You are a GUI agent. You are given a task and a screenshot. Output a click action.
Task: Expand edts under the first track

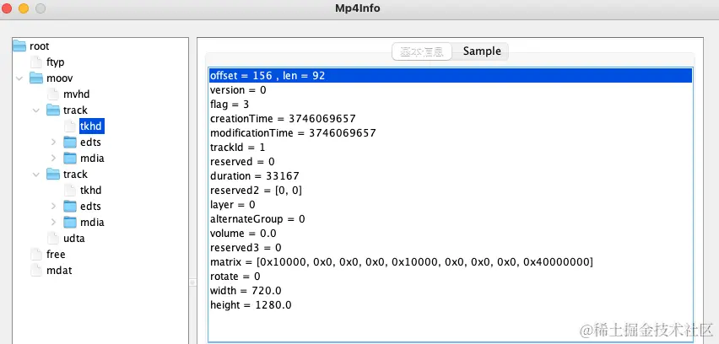click(54, 142)
